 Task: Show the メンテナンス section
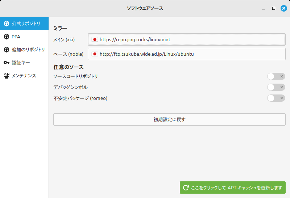24,76
